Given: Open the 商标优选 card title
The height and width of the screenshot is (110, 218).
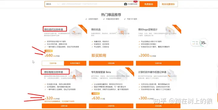Looking at the screenshot, I should 96,29.
